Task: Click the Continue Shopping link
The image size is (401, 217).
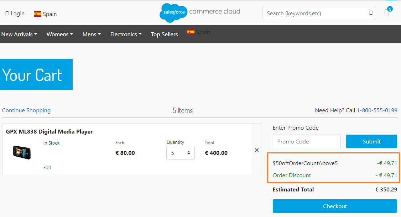Action: pyautogui.click(x=26, y=110)
